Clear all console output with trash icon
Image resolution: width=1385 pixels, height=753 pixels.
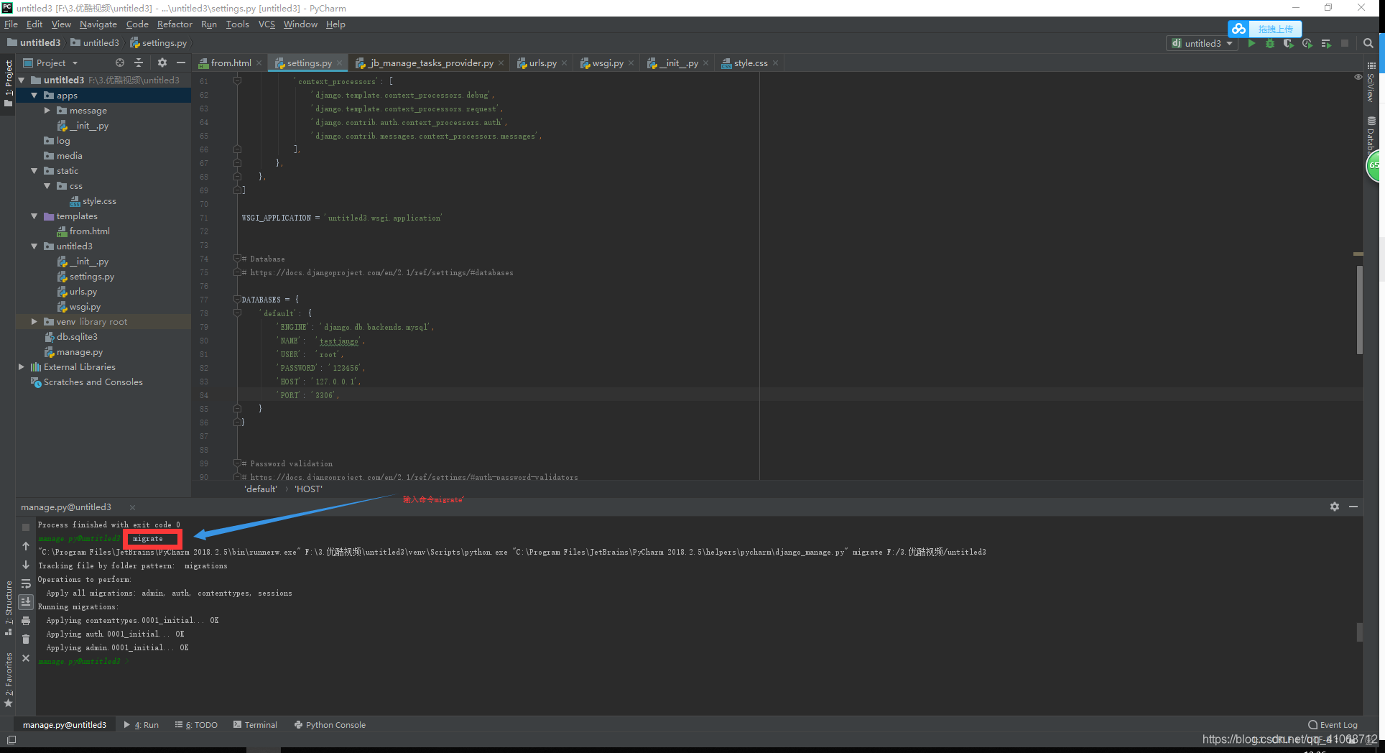(x=26, y=639)
